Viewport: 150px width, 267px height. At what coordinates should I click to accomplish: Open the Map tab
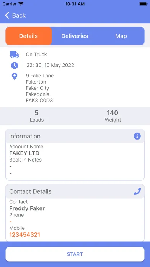tap(121, 36)
